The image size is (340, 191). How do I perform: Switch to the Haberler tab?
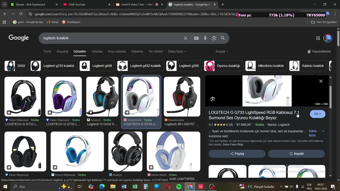(137, 51)
